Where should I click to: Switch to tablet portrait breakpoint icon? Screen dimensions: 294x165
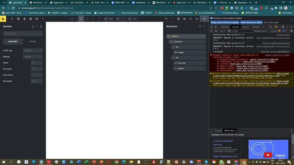[x=87, y=19]
